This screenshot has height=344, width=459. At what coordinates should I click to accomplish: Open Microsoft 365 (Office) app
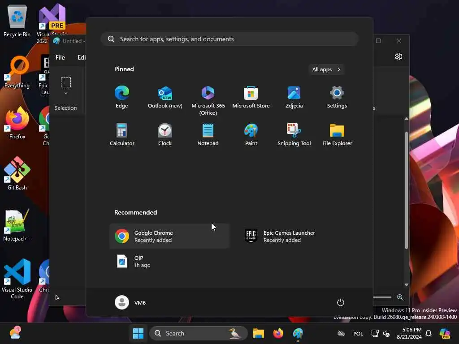(x=208, y=101)
